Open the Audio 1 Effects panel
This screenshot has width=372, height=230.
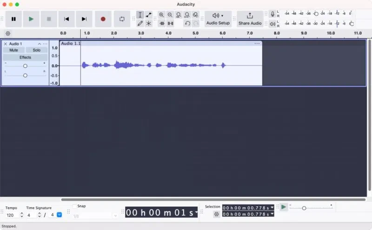pyautogui.click(x=25, y=58)
